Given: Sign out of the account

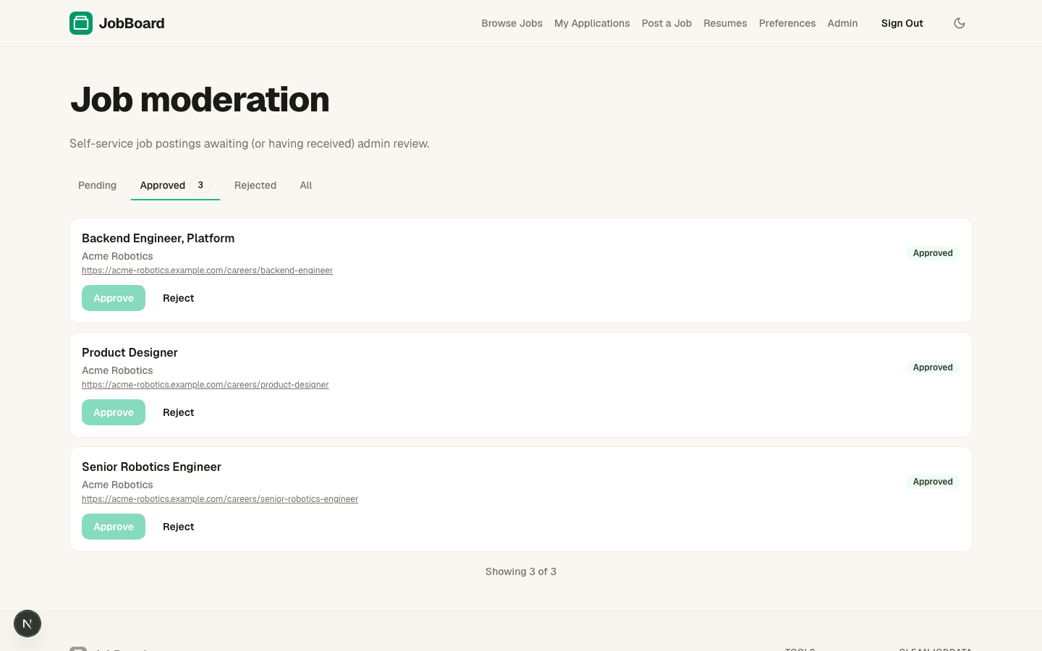Looking at the screenshot, I should (902, 23).
